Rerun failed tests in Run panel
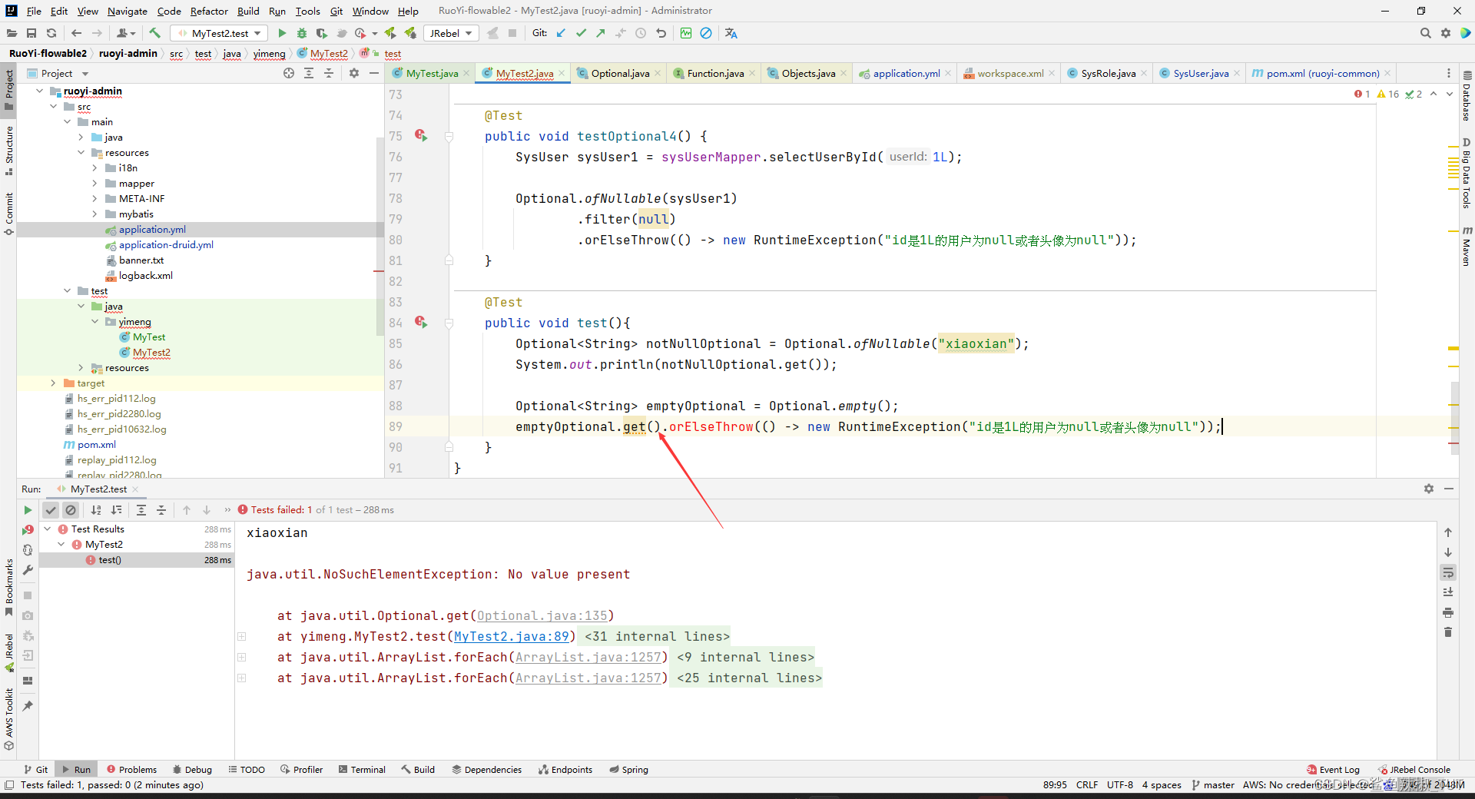This screenshot has width=1475, height=799. [x=28, y=529]
